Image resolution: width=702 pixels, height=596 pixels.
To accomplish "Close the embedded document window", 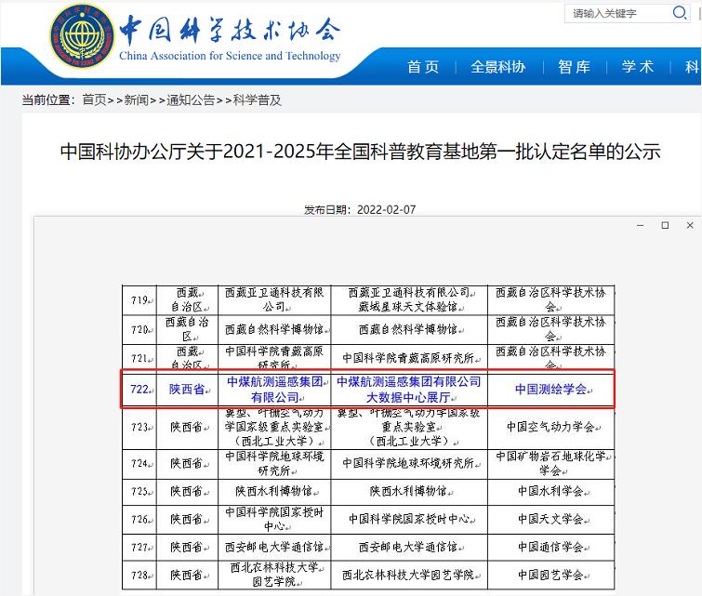I will pyautogui.click(x=690, y=225).
